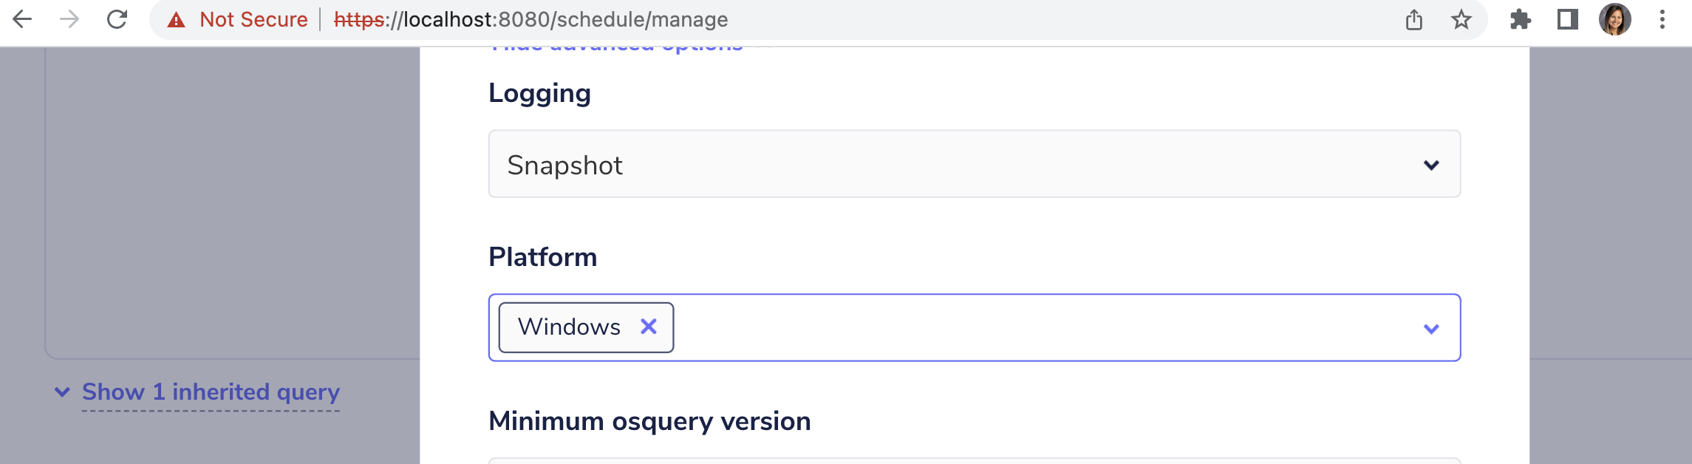Reload the page with refresh icon

[117, 19]
